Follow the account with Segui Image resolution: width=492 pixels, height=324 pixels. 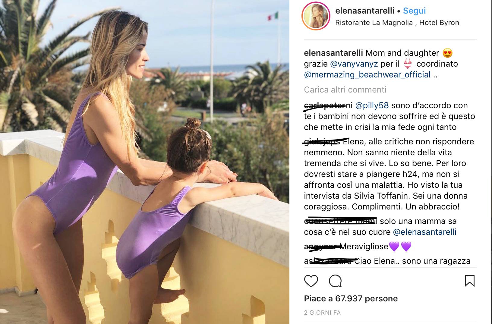coord(414,11)
